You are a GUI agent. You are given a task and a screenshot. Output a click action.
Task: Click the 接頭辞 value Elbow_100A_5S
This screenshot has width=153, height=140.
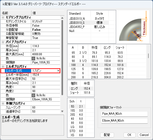[x=46, y=99]
